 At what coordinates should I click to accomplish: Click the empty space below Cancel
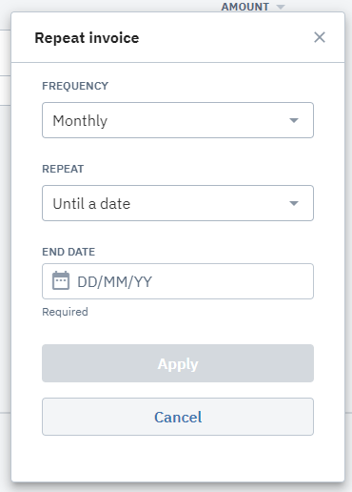[x=178, y=458]
